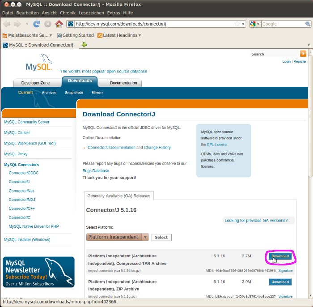313x307 pixels.
Task: Expand the Latest Headlines bookmark folder
Action: [x=119, y=35]
